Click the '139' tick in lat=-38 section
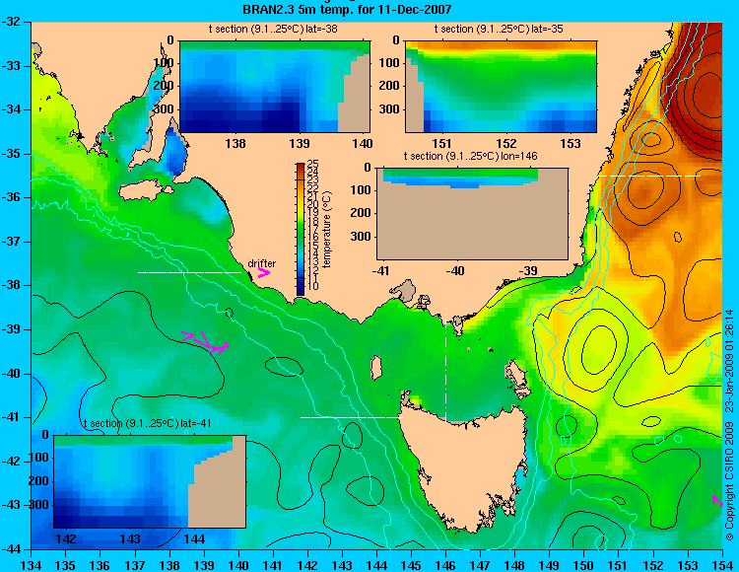Viewport: 739px width, 572px height. tap(300, 143)
